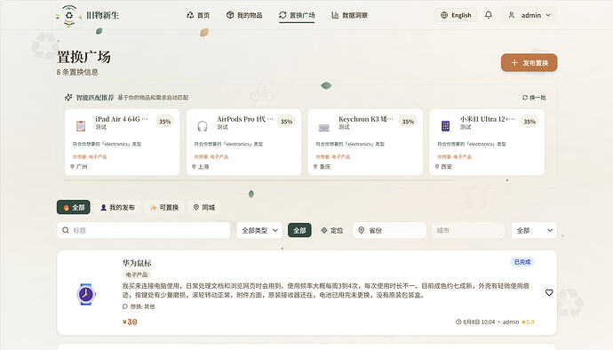
Task: Click the 小米11 phone icon
Action: click(x=445, y=126)
